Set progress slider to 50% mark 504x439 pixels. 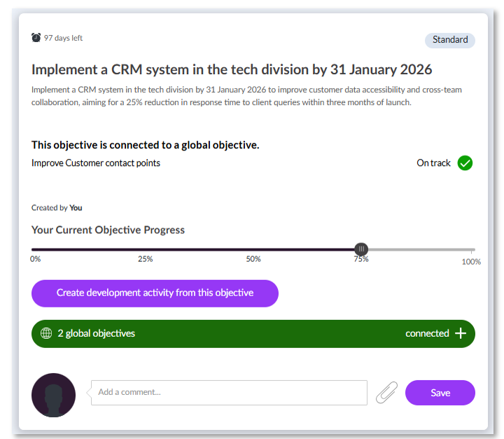[253, 249]
